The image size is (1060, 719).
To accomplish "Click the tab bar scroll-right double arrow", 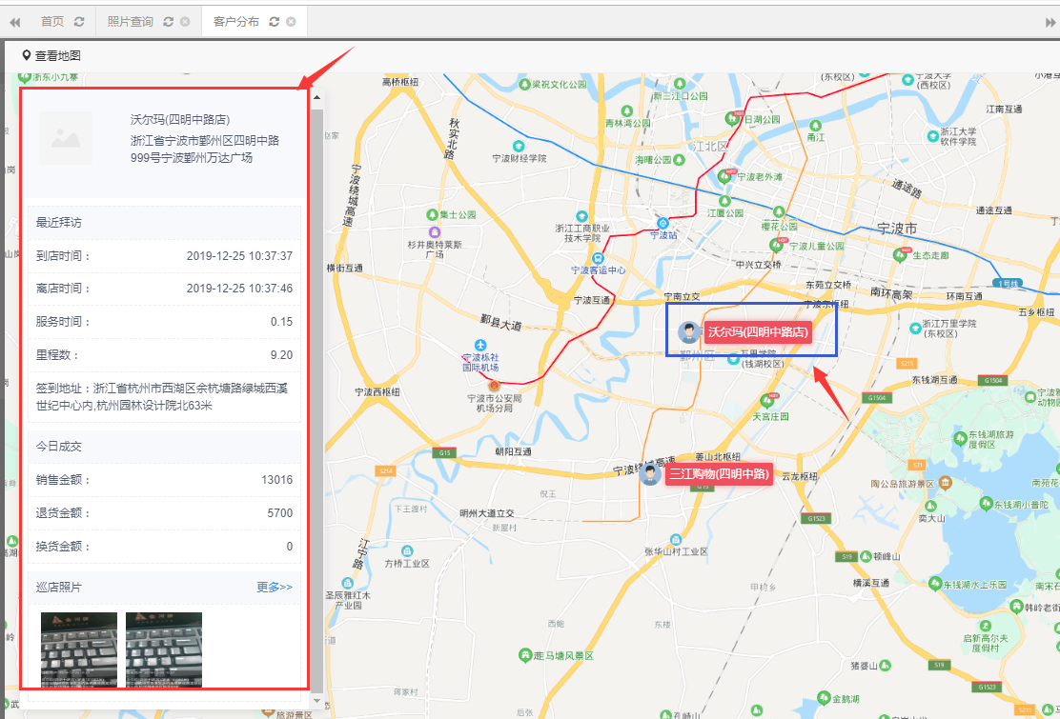I will [x=1050, y=22].
